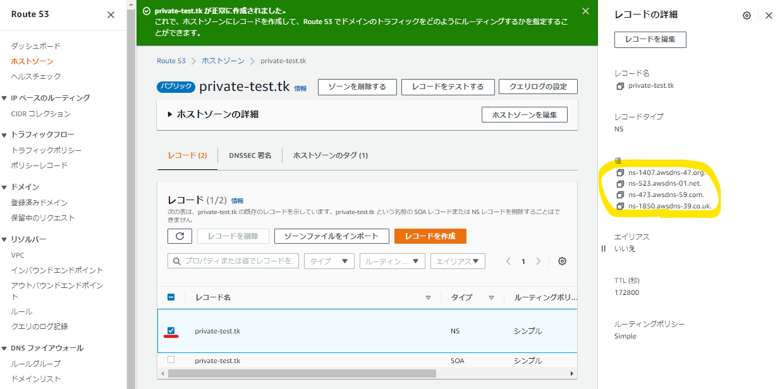Viewport: 780px width, 389px height.
Task: Copy ns-473.awsdns-59.com. value
Action: pyautogui.click(x=620, y=194)
